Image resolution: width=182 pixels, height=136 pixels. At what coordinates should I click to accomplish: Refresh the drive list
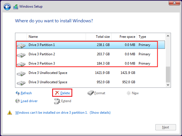click(x=26, y=93)
